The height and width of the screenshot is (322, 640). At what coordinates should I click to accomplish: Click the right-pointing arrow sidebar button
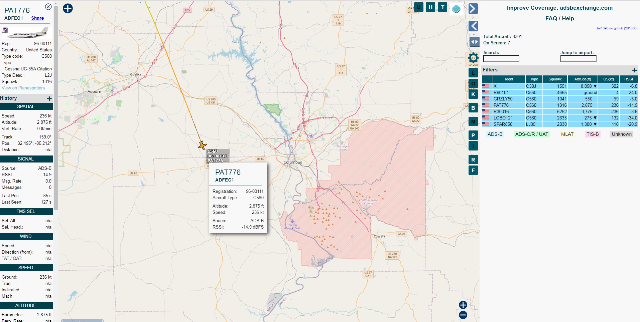(x=473, y=9)
